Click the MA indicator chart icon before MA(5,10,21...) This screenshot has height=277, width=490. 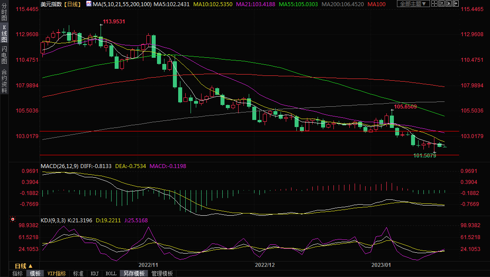tap(89, 4)
